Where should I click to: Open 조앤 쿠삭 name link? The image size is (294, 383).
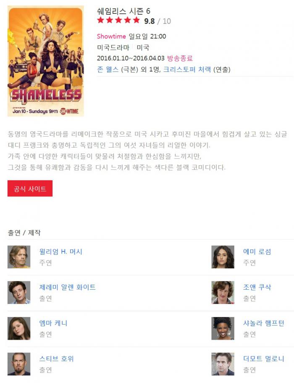[257, 287]
